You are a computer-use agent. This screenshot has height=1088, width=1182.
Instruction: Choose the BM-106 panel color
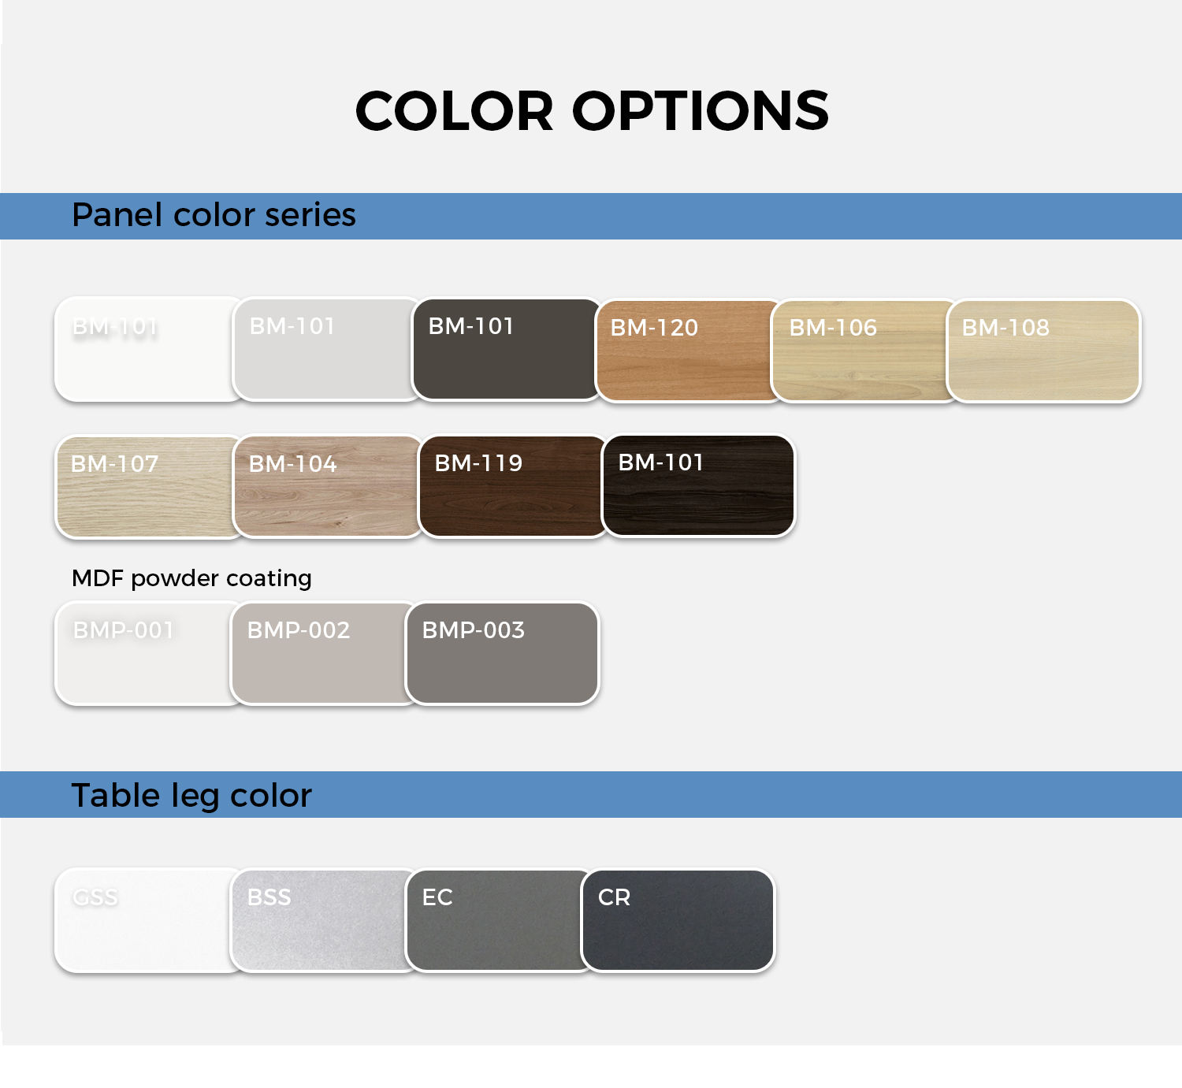(x=863, y=351)
